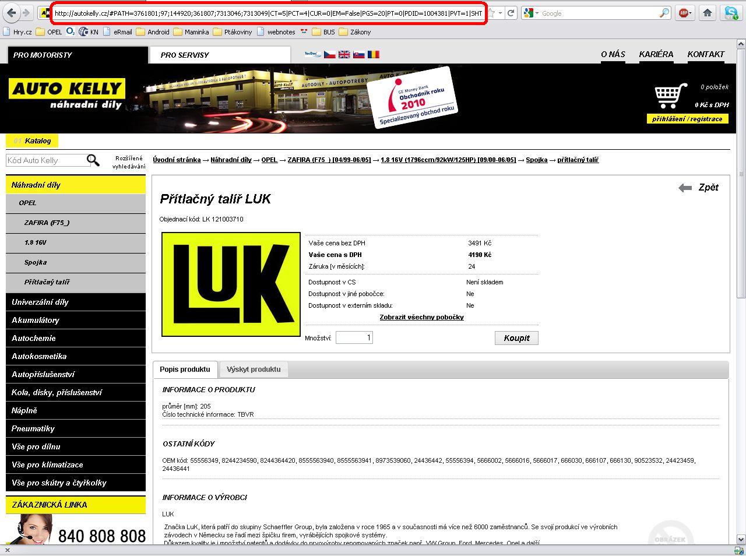Switch to English via UK flag
746x556 pixels.
344,54
